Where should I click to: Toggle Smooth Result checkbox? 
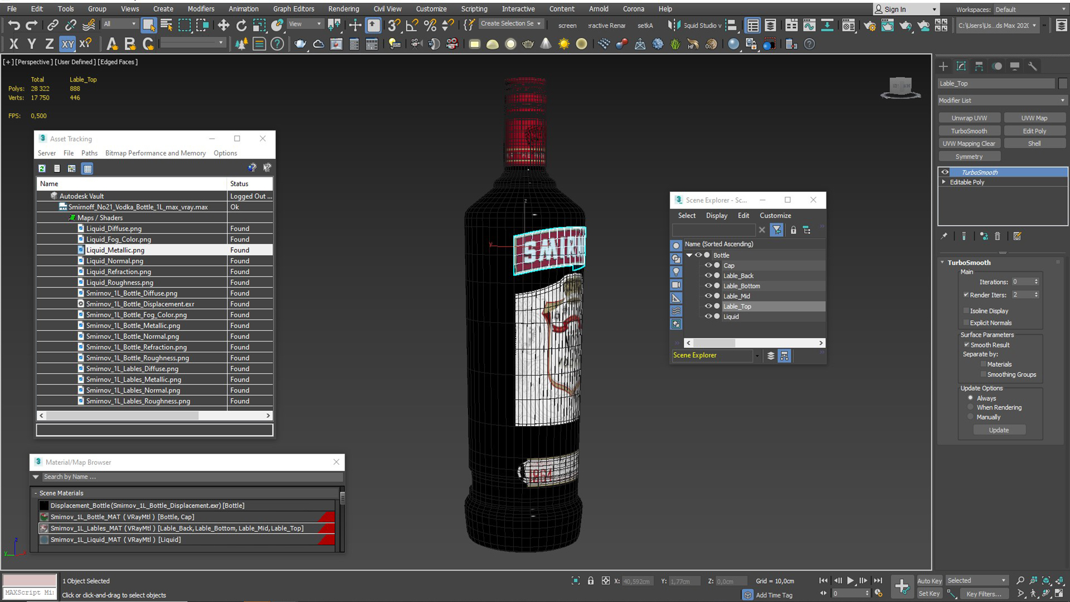click(966, 344)
